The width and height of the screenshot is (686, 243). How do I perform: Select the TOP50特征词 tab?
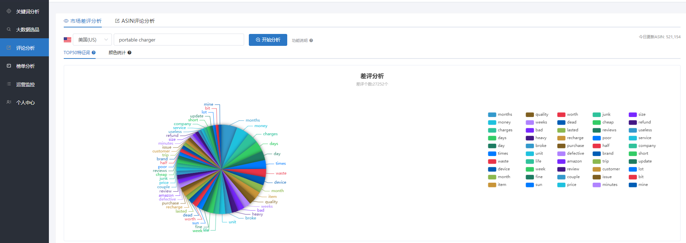80,53
